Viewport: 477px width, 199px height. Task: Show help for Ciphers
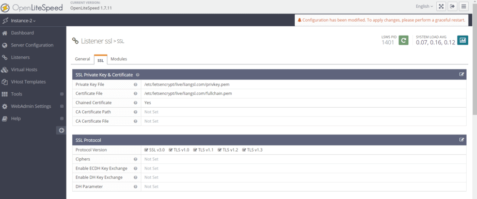click(136, 159)
